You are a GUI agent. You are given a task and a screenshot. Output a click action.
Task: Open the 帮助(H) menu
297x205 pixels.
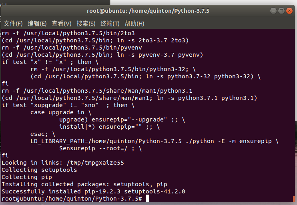pos(134,24)
